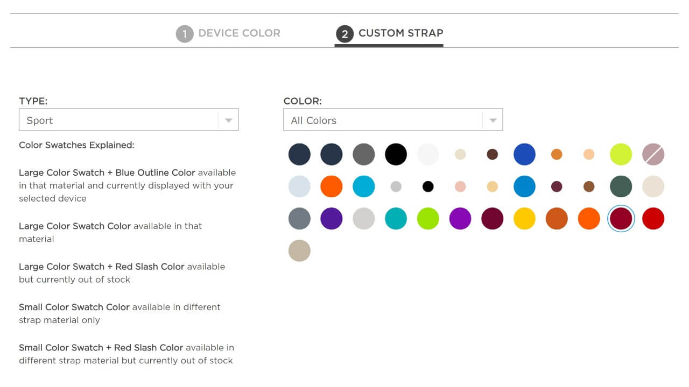
Task: Pick the royal blue swatch in the first row
Action: tap(524, 154)
